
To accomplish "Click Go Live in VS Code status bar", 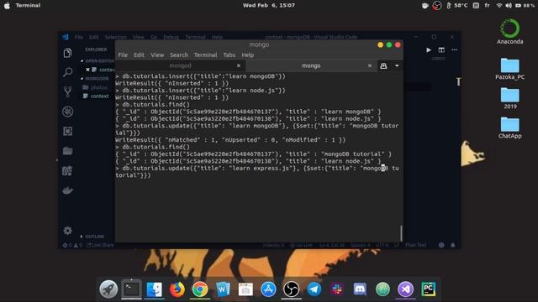I will (x=301, y=245).
